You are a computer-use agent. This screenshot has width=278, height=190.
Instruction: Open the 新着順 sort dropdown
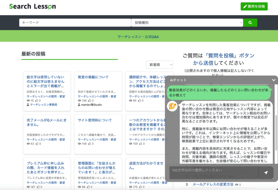coord(159,65)
